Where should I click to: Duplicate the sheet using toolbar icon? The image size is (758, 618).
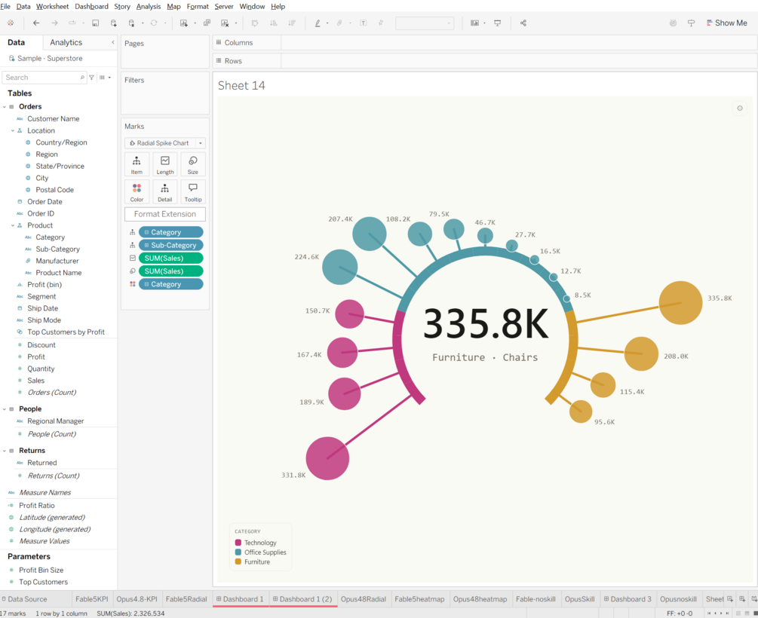207,23
